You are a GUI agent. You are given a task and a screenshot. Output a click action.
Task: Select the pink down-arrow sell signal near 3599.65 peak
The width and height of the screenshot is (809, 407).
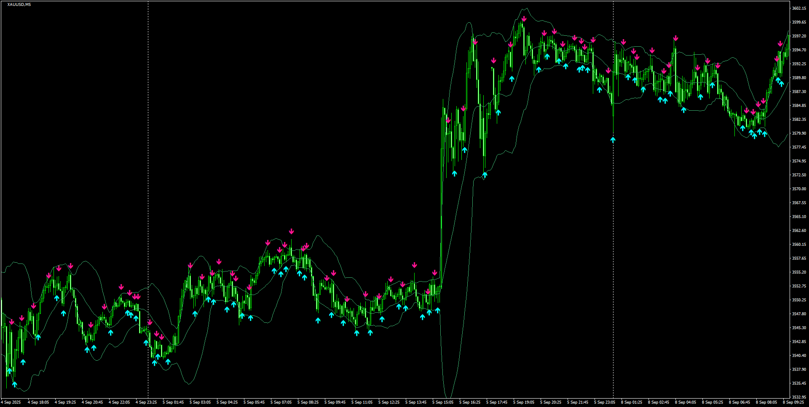[524, 19]
